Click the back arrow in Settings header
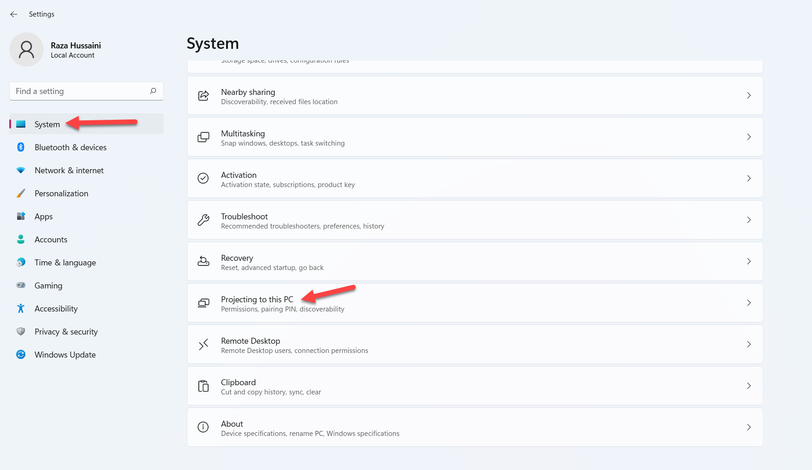This screenshot has width=812, height=470. (x=14, y=14)
